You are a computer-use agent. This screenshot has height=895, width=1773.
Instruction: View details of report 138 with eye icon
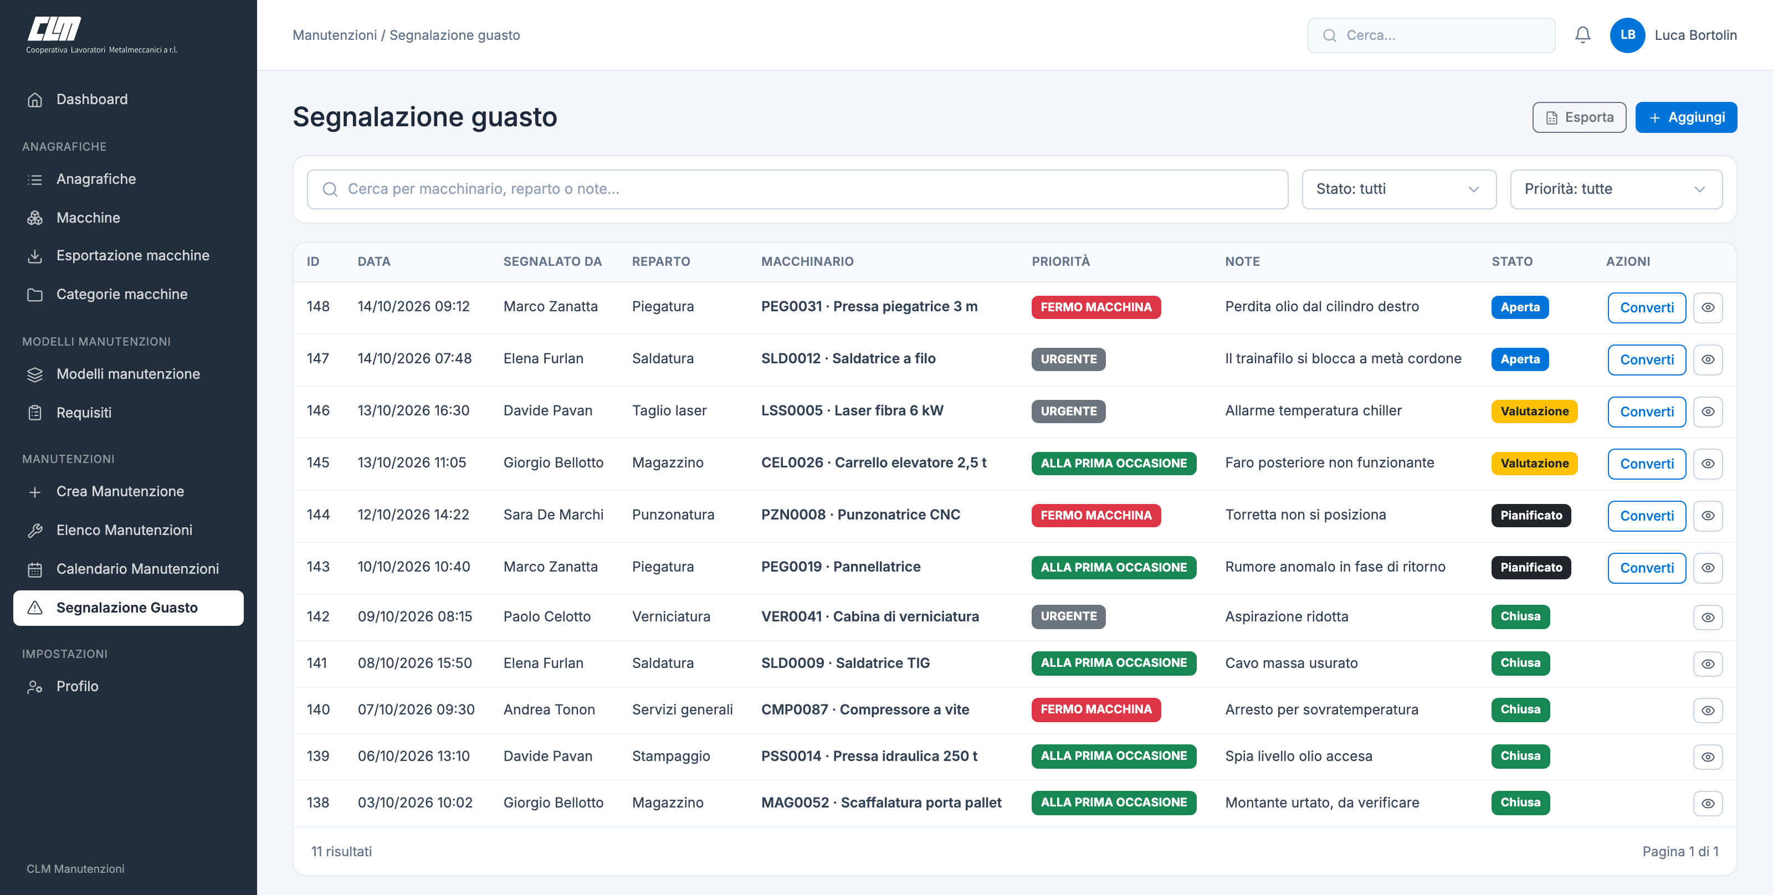1708,803
